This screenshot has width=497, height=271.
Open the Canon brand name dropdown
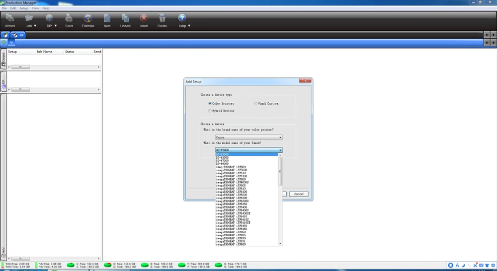point(249,137)
